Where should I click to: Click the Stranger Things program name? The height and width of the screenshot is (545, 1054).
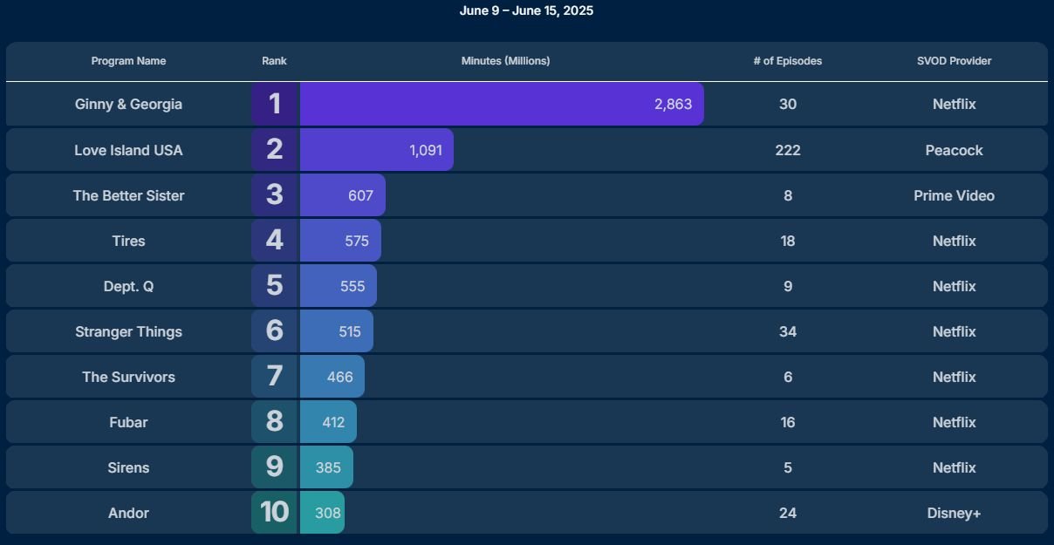pos(128,331)
